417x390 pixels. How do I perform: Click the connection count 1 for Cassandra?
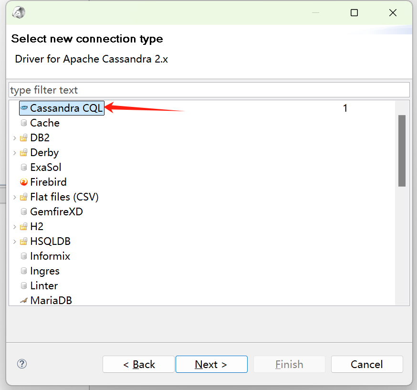[x=345, y=108]
